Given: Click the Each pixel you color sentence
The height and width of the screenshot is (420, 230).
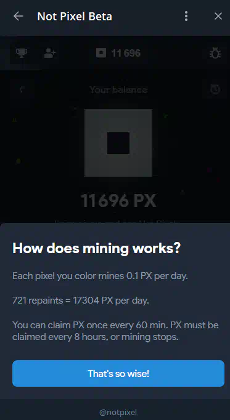Looking at the screenshot, I should [100, 276].
